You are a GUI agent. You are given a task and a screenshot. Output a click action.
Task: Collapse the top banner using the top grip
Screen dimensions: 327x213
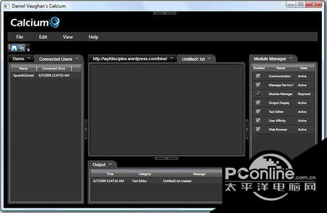(x=165, y=13)
